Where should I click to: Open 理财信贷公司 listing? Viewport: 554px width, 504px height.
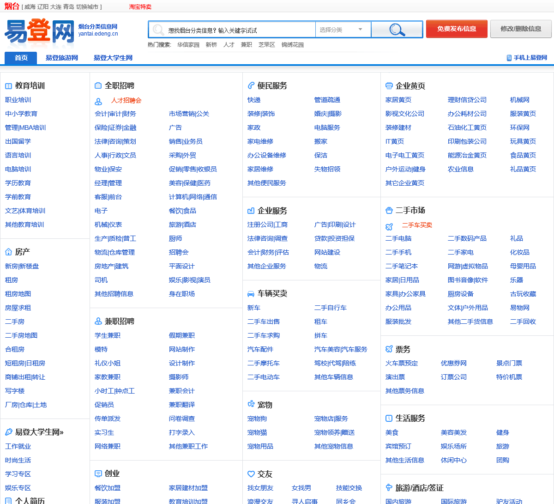click(467, 100)
